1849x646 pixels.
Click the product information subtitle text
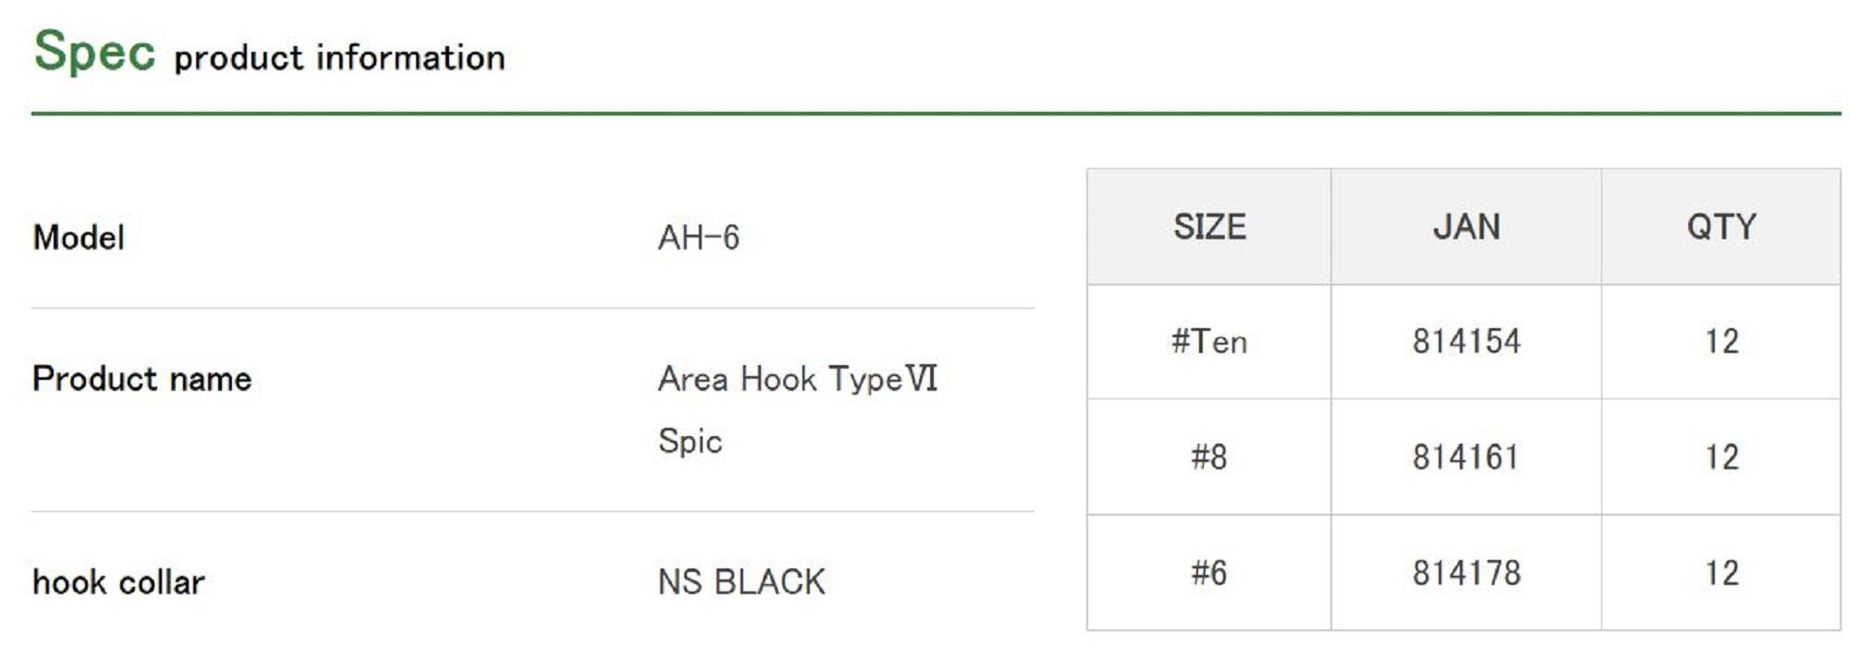pyautogui.click(x=339, y=58)
